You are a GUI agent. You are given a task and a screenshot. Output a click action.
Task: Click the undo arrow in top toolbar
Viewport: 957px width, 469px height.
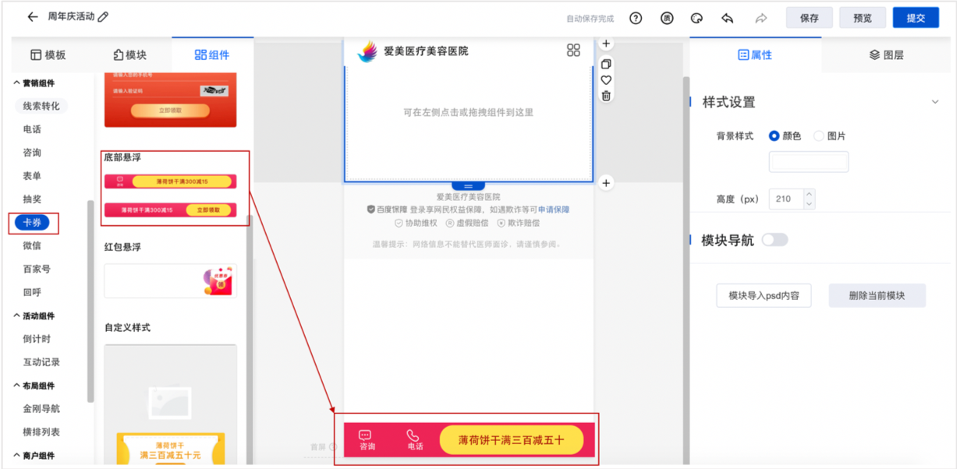click(728, 18)
